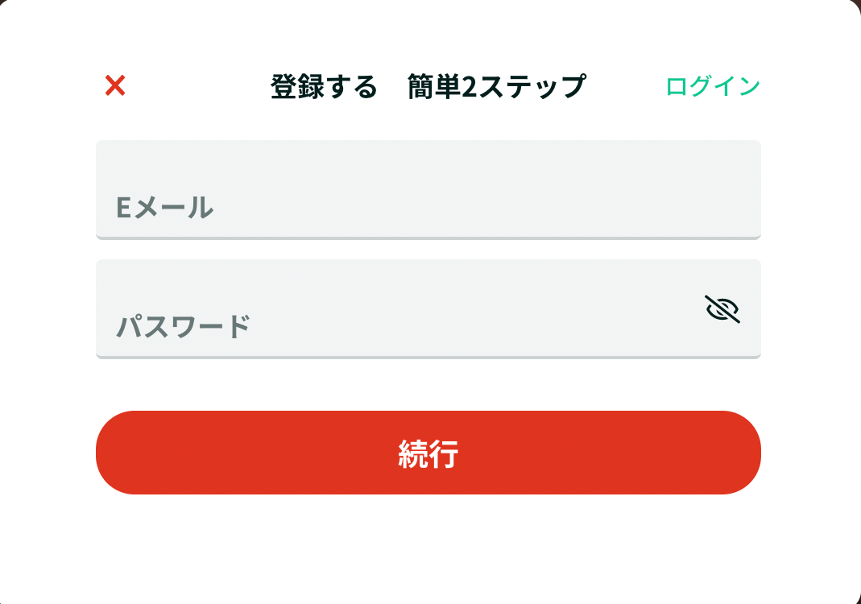The height and width of the screenshot is (604, 861).
Task: Click the eye-slash icon in password field
Action: pos(722,309)
